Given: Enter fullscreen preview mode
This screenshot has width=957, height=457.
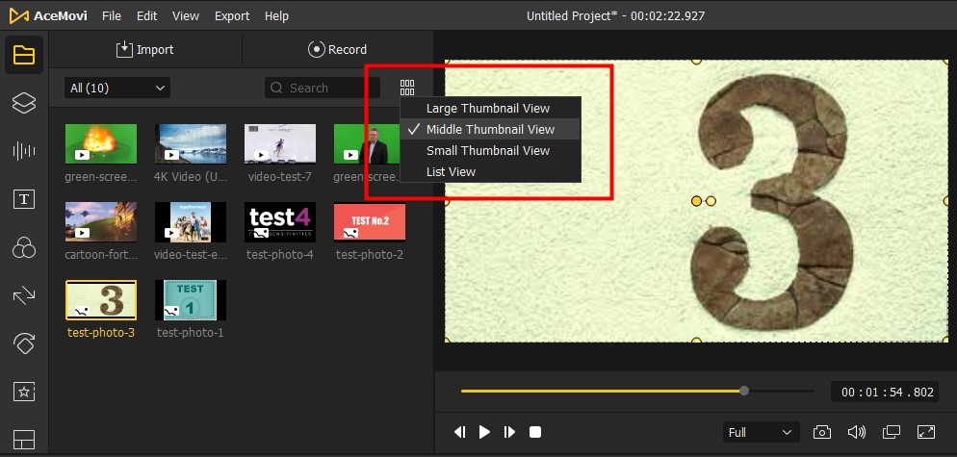Looking at the screenshot, I should click(926, 432).
